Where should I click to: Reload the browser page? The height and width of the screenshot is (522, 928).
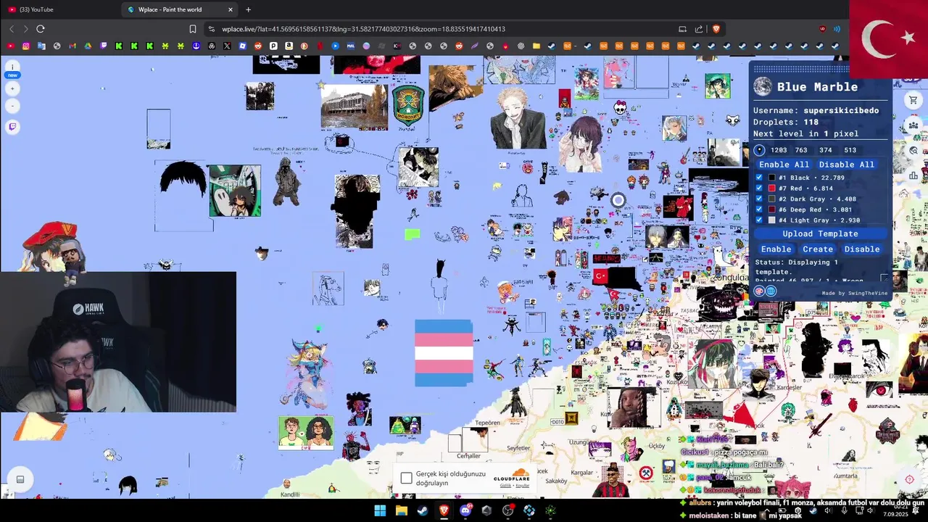[x=41, y=29]
